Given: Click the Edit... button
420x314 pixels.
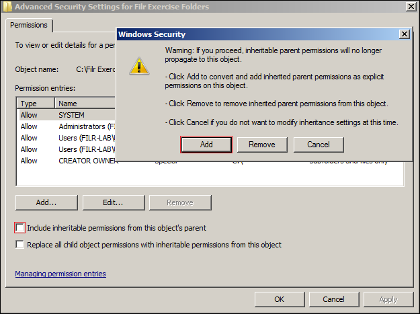Looking at the screenshot, I should [112, 202].
